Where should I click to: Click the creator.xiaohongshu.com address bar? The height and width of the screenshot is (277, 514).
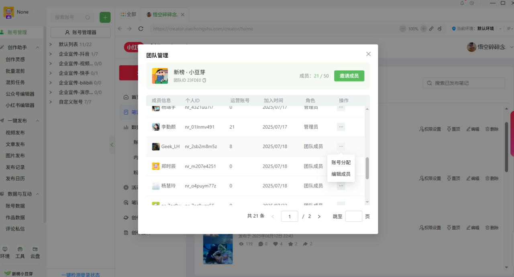pyautogui.click(x=273, y=29)
